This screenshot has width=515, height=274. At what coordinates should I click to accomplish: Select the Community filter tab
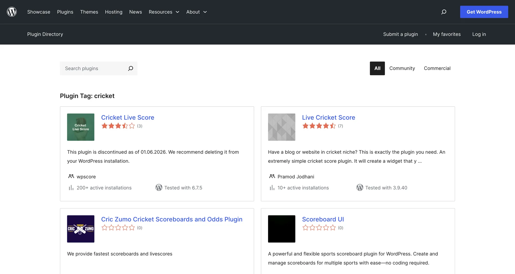tap(402, 68)
